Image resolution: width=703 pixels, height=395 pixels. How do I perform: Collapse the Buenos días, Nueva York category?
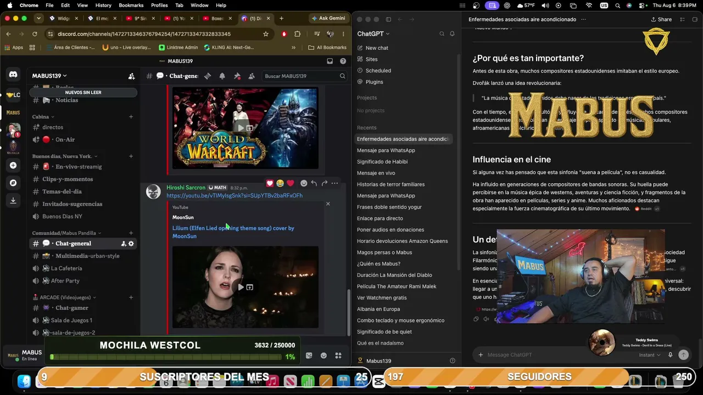(x=64, y=156)
